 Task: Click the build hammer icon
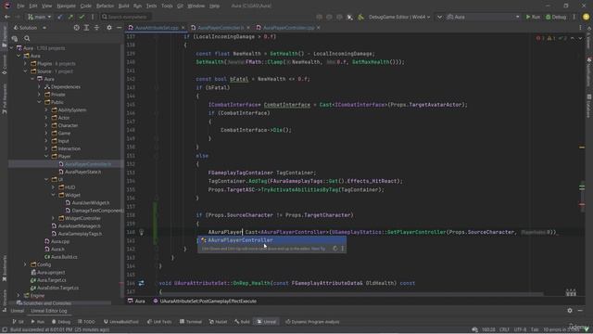coord(360,17)
